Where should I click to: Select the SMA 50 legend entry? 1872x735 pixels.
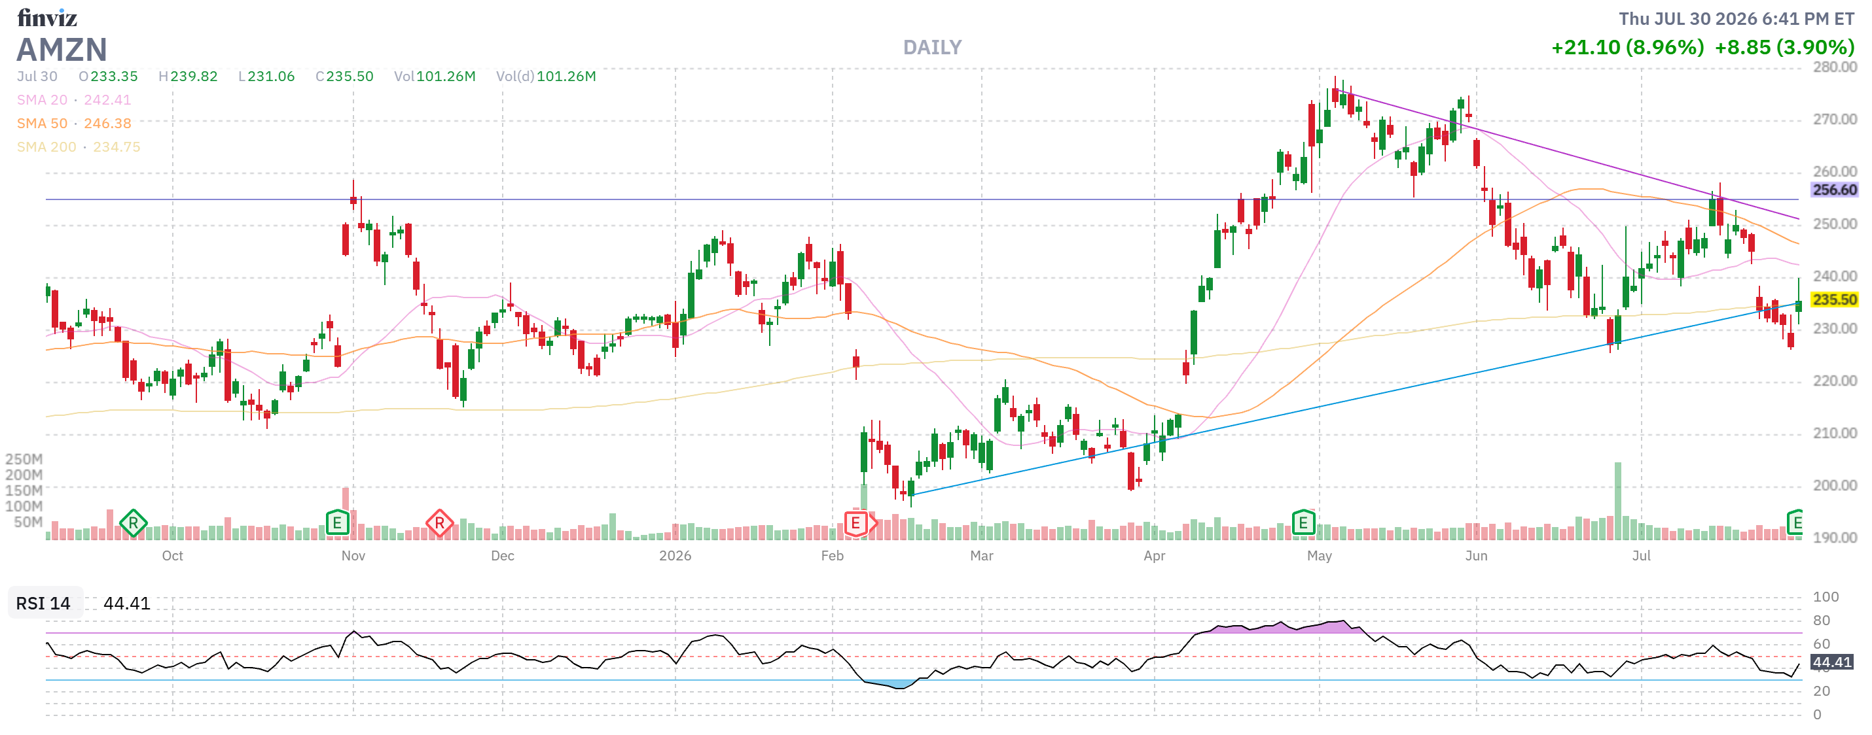(74, 124)
